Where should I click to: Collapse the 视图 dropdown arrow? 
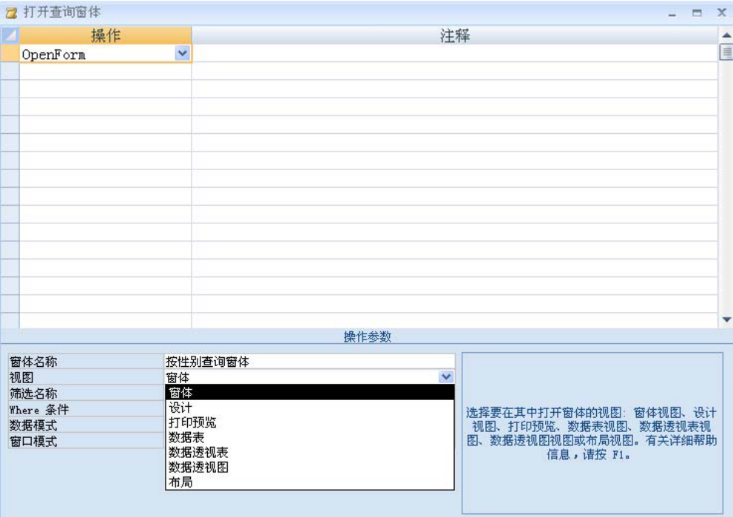[445, 377]
